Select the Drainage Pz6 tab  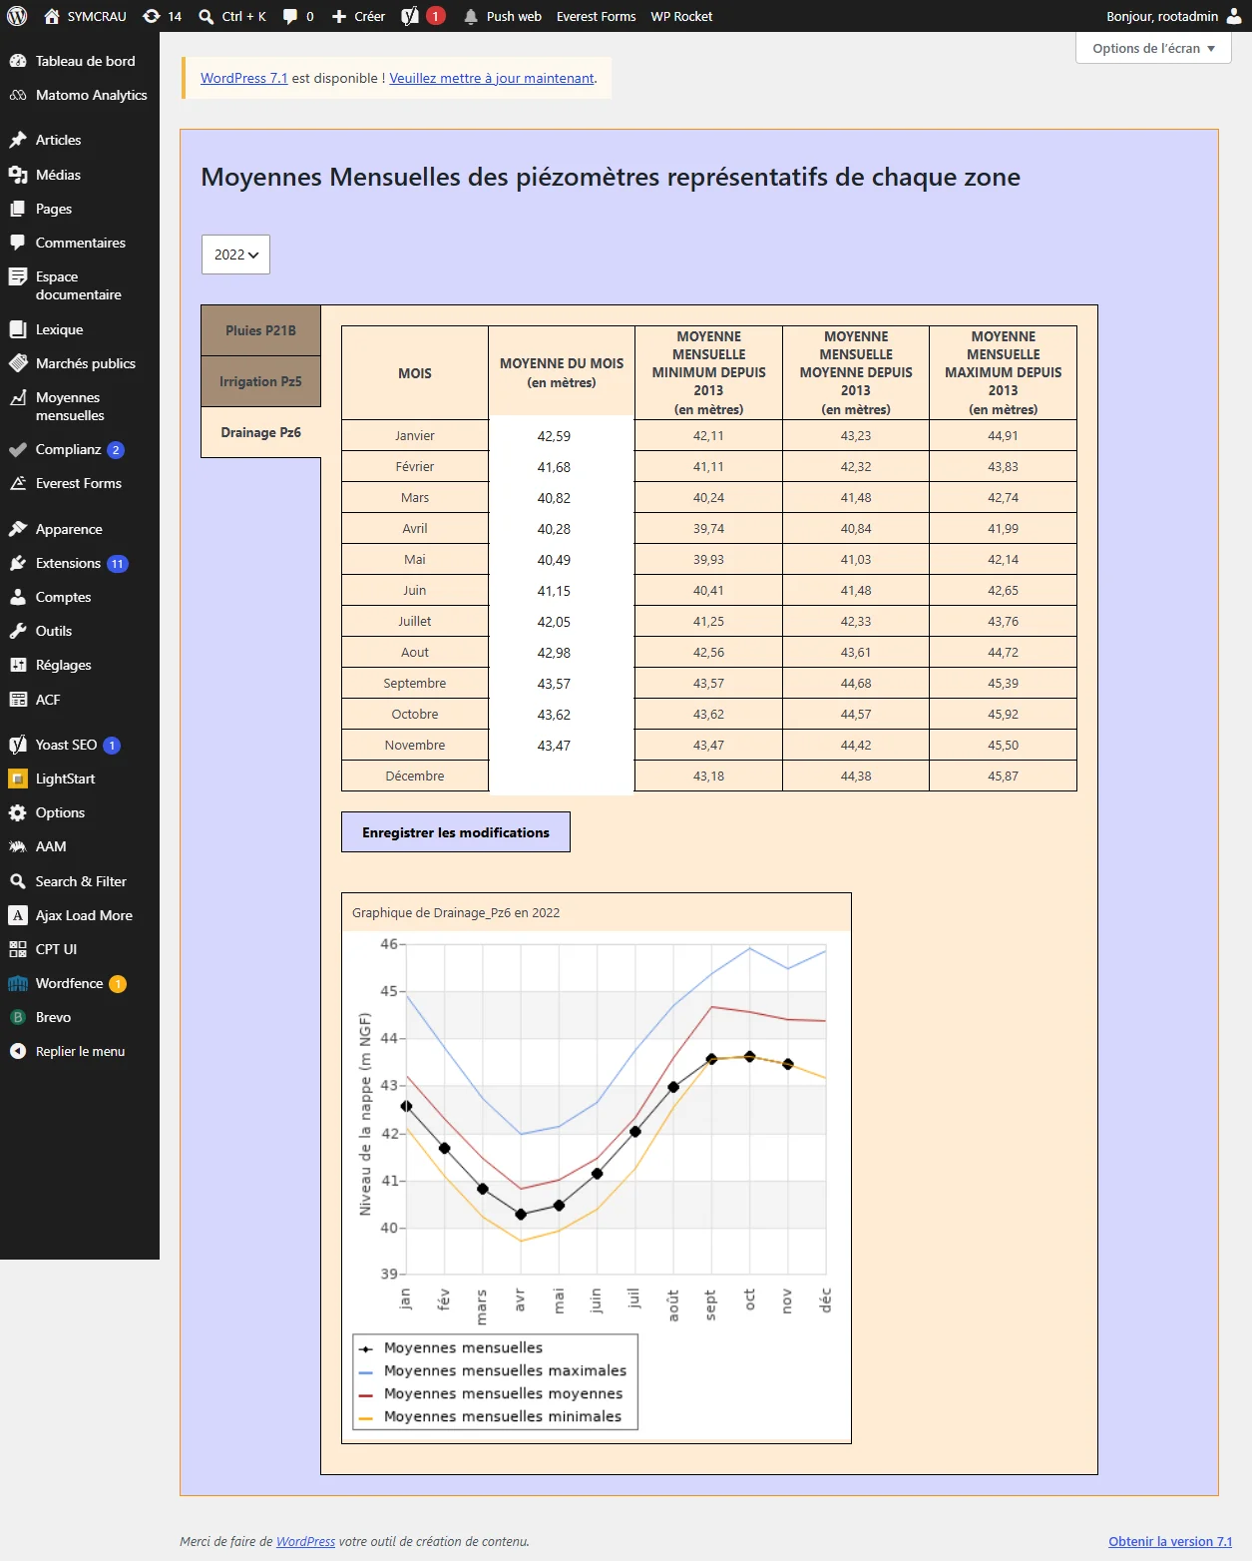tap(260, 432)
